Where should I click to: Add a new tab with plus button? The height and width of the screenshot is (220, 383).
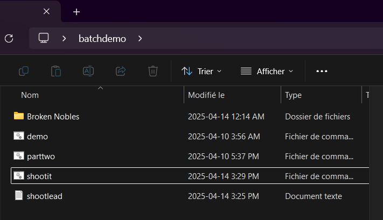coord(76,12)
